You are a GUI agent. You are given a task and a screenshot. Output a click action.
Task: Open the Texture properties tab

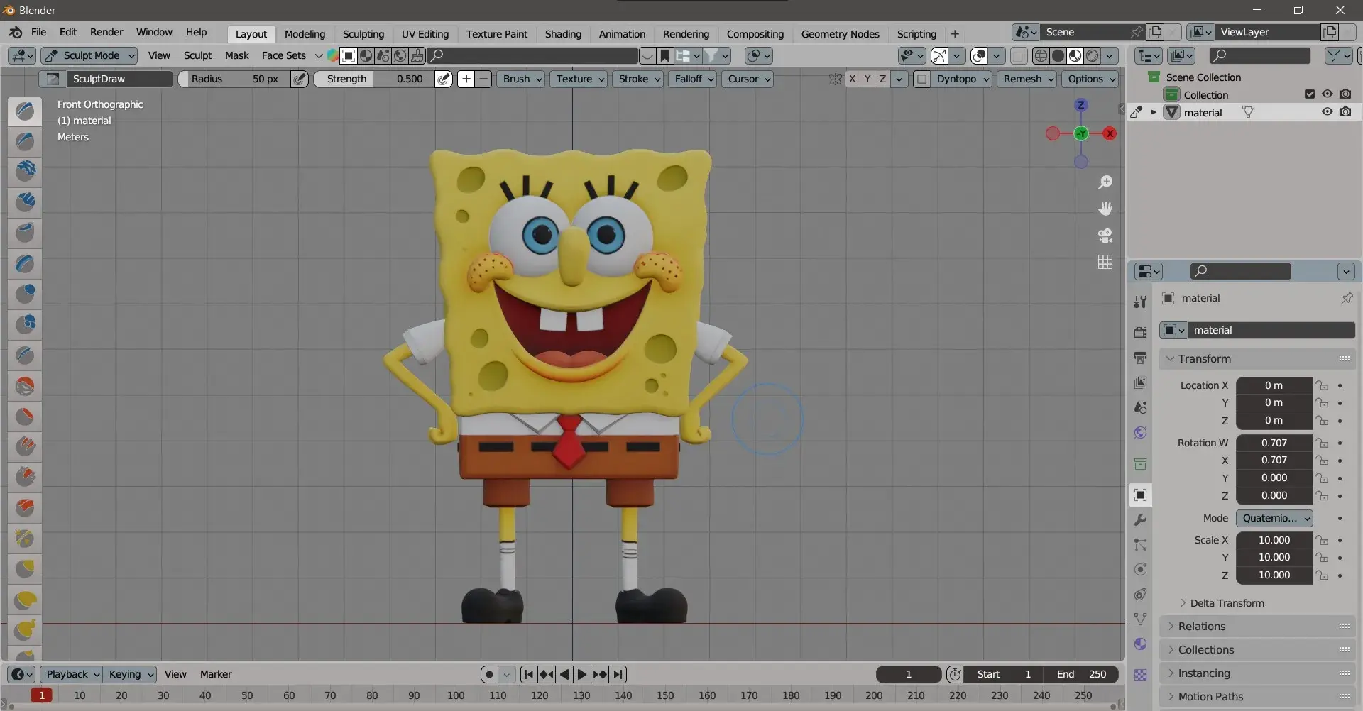point(1140,675)
